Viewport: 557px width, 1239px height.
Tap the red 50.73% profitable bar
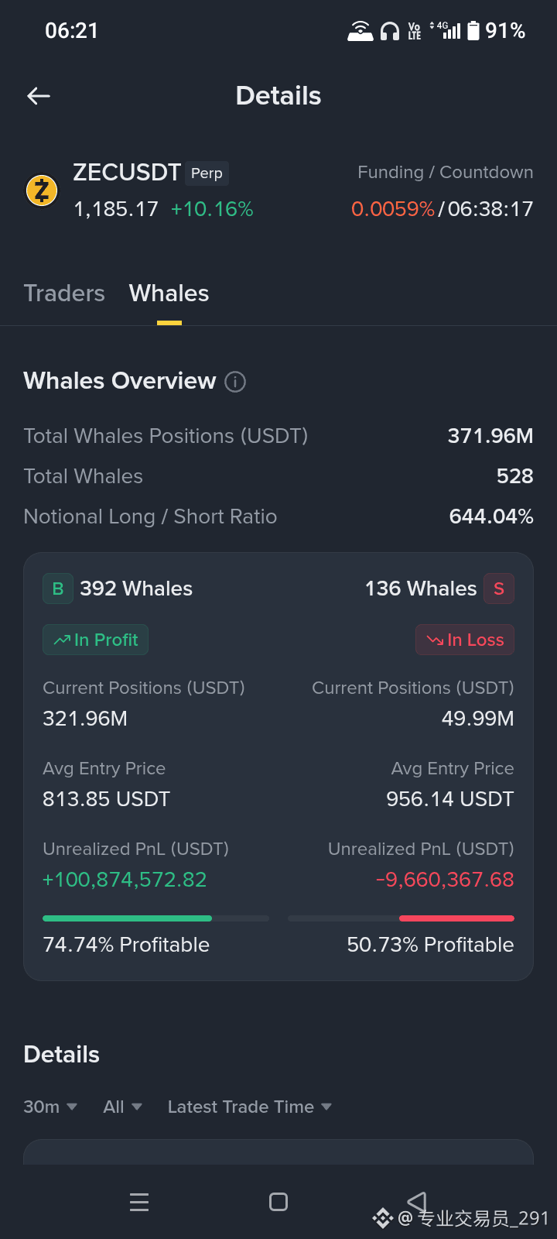[456, 918]
